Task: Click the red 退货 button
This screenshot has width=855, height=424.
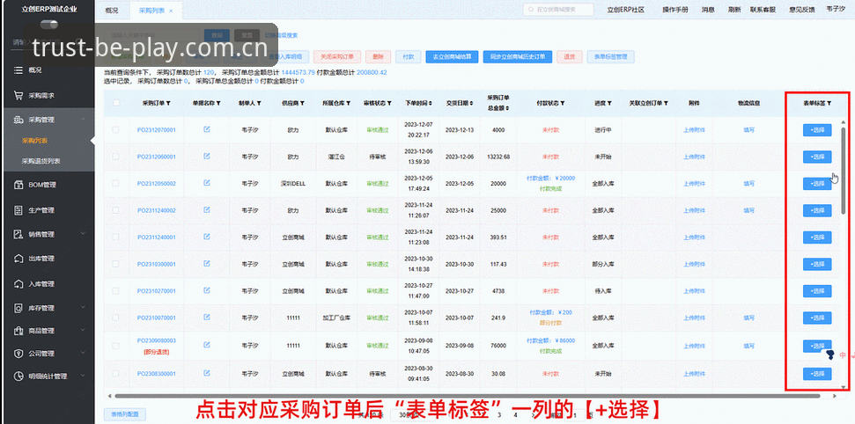Action: pyautogui.click(x=570, y=56)
